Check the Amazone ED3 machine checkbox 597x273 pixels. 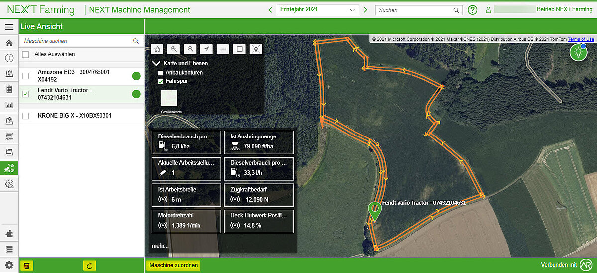click(x=26, y=76)
